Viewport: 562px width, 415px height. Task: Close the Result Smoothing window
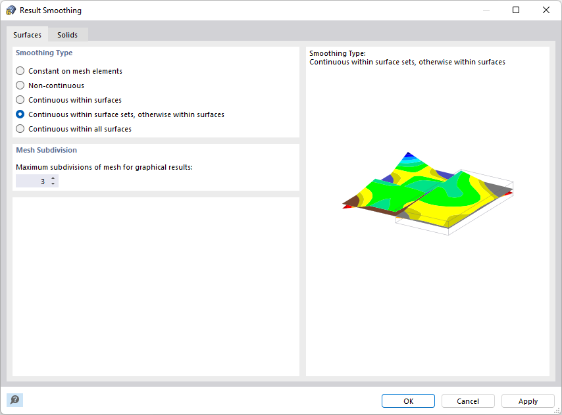[x=546, y=10]
